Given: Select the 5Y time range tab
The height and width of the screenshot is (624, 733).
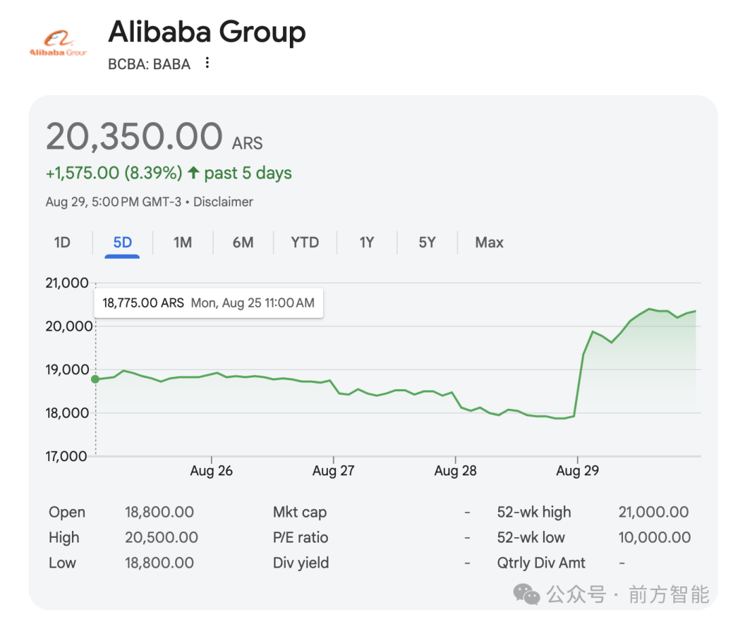Looking at the screenshot, I should tap(427, 242).
